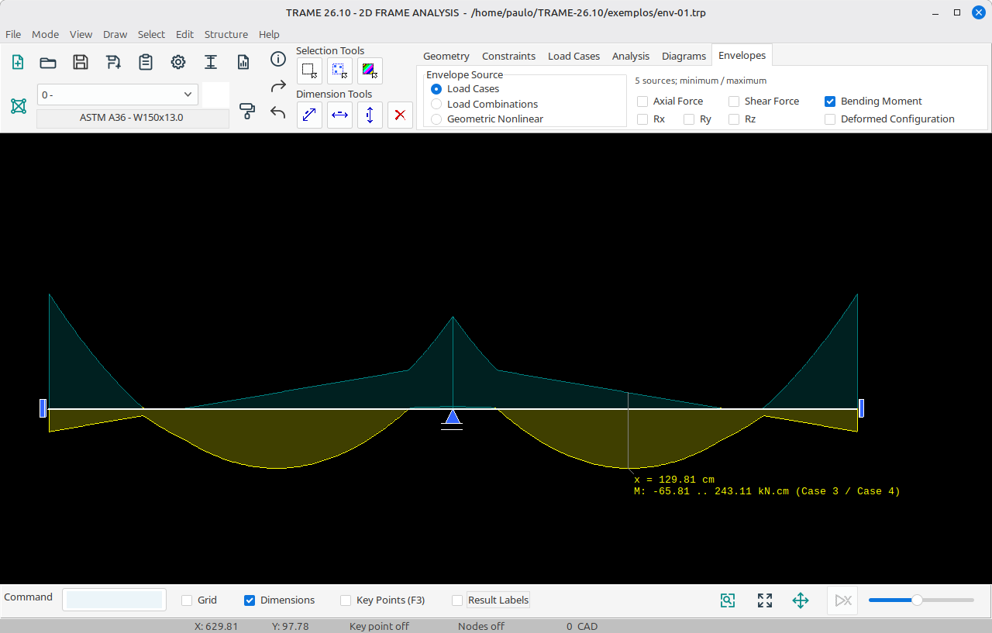992x633 pixels.
Task: Uncheck the Dimensions checkbox
Action: point(250,600)
